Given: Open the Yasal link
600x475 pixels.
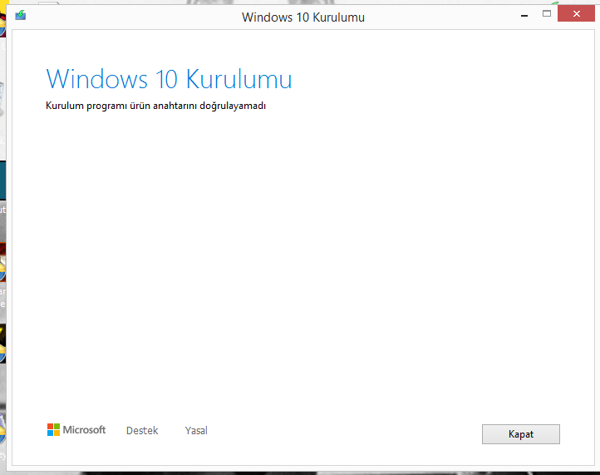Looking at the screenshot, I should tap(196, 431).
